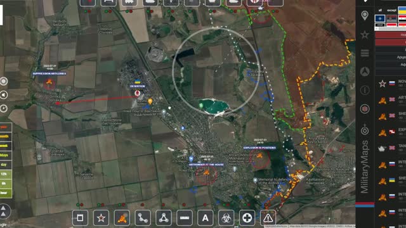Image resolution: width=406 pixels, height=228 pixels.
Task: Click SUPPRESSION ARTILLERIES explosion marker
Action: coord(49,83)
